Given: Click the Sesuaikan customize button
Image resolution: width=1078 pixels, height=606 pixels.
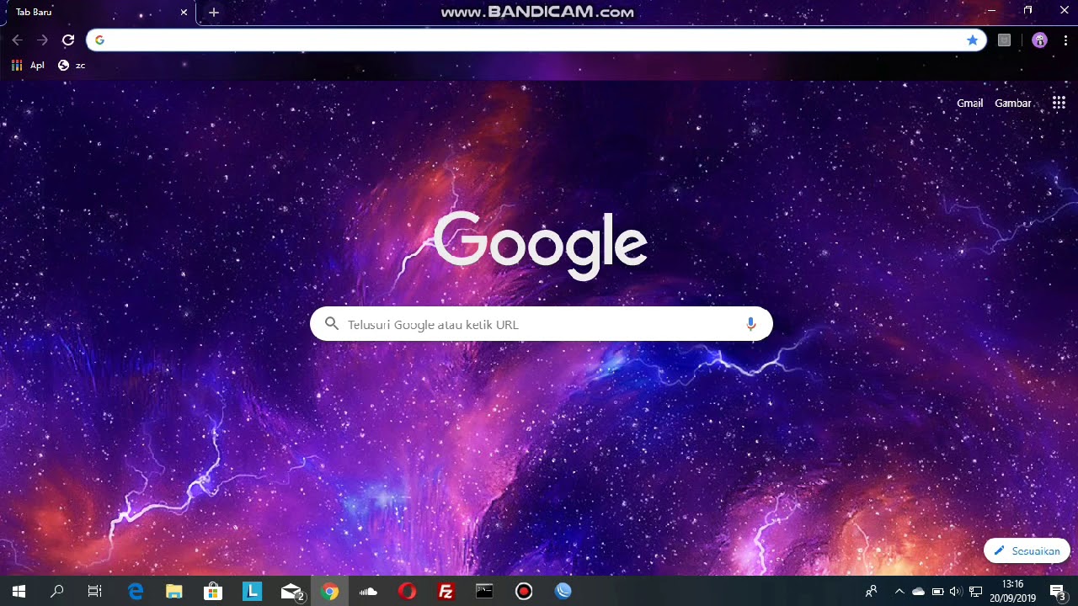Looking at the screenshot, I should tap(1027, 551).
